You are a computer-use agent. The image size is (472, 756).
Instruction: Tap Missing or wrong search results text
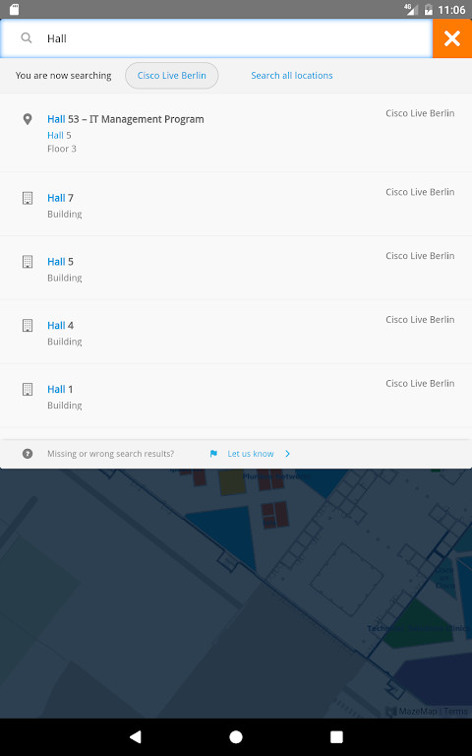click(111, 454)
